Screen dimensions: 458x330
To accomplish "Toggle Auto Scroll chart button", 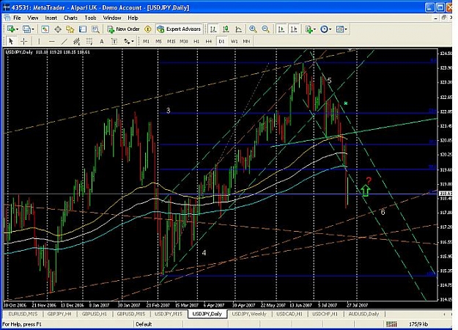I will click(x=281, y=29).
